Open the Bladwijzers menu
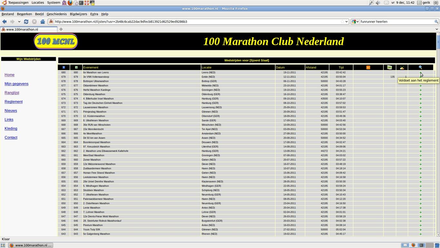Viewport: 440px width, 248px height. [78, 14]
